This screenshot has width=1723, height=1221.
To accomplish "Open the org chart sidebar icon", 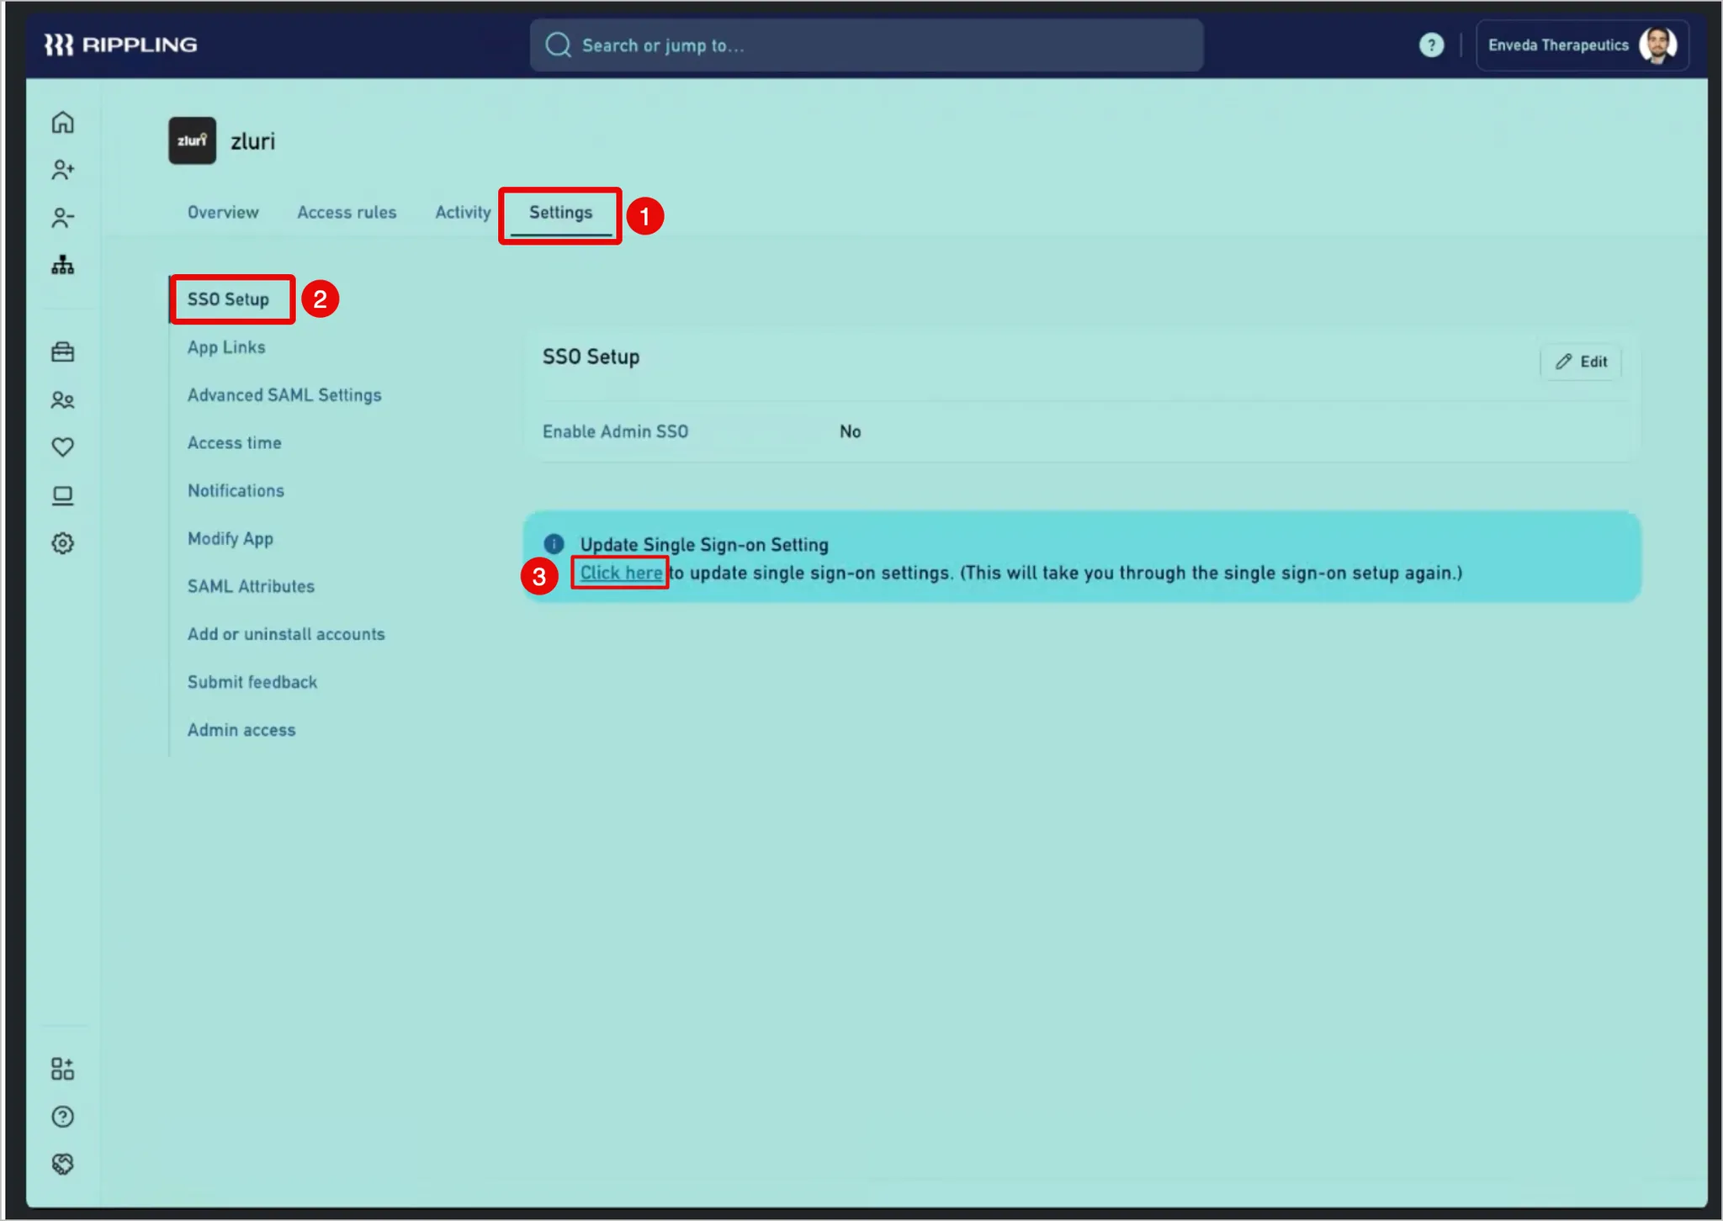I will [63, 266].
